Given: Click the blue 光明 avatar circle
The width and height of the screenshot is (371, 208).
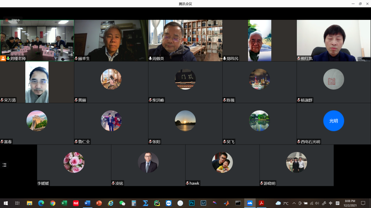Looking at the screenshot, I should [x=334, y=121].
